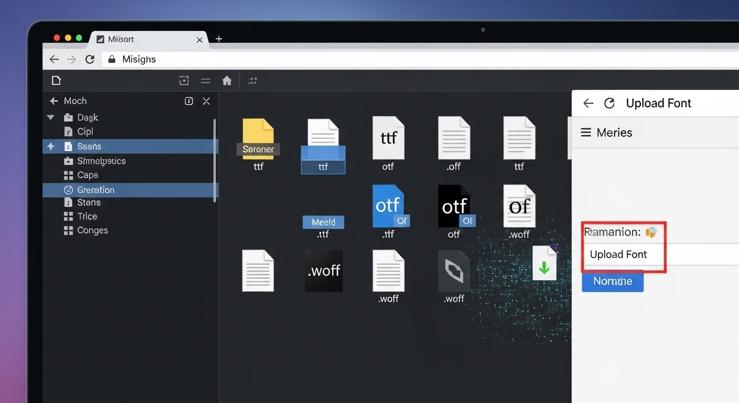Open the Meries hamburger menu
The height and width of the screenshot is (403, 739).
tap(586, 132)
